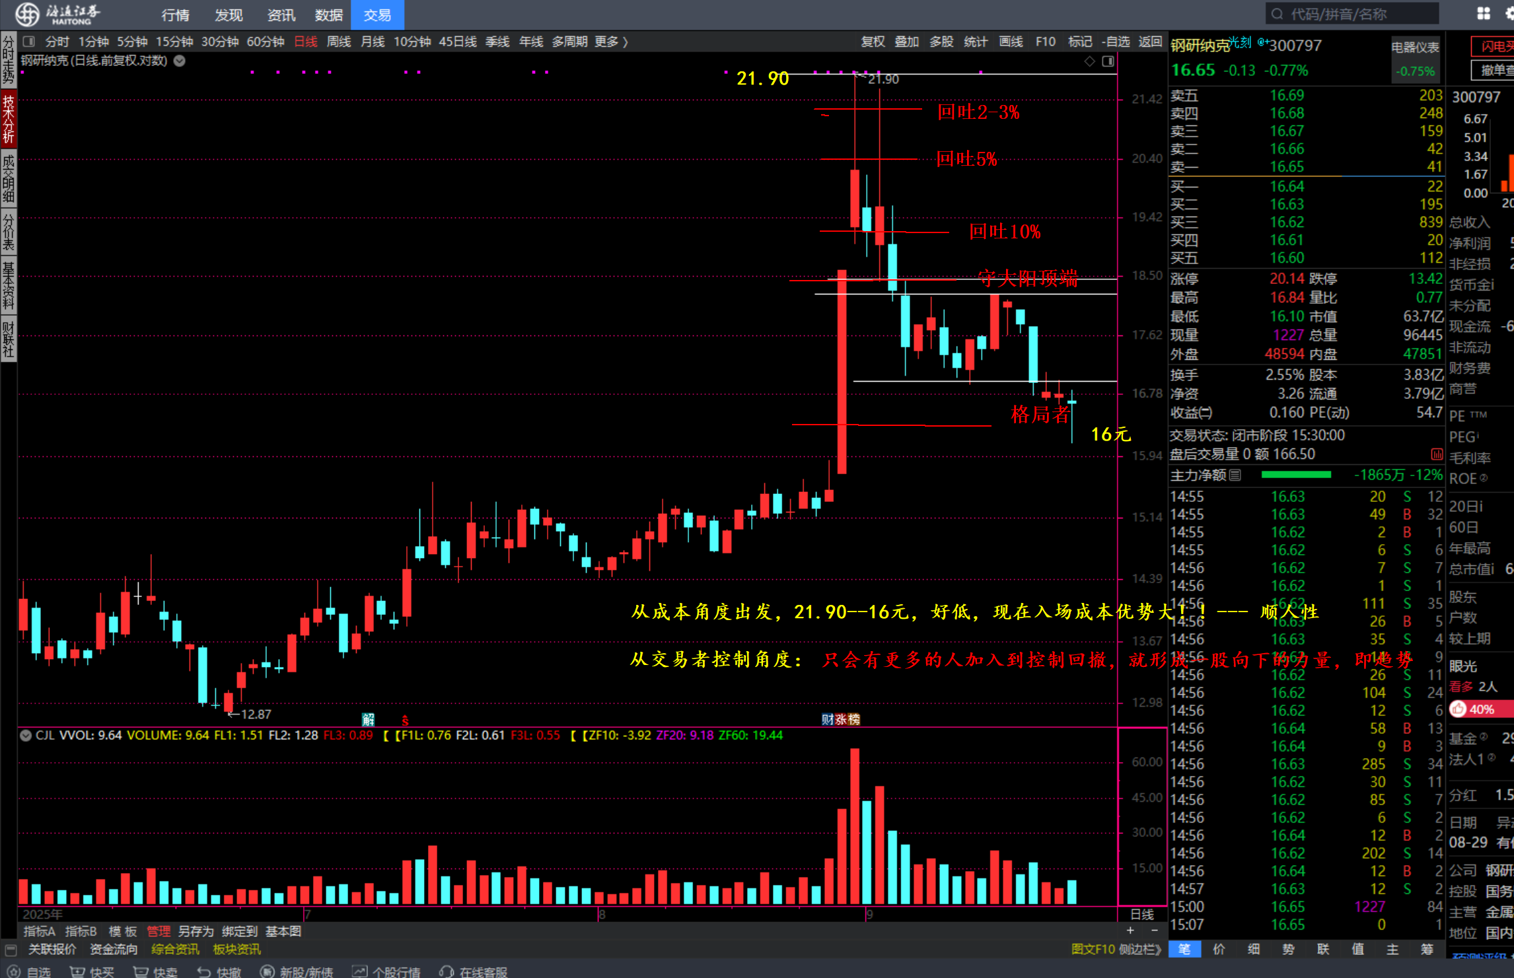Switch to the 价 tab
The width and height of the screenshot is (1514, 978).
point(1219,949)
